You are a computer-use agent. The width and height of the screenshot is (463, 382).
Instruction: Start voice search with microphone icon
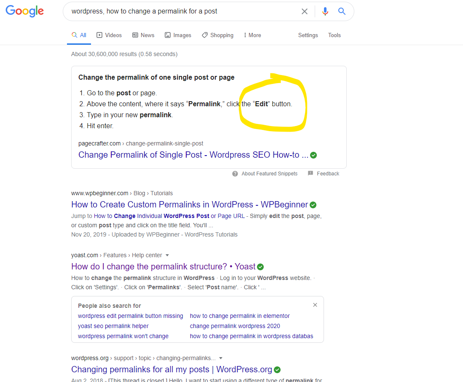click(325, 11)
